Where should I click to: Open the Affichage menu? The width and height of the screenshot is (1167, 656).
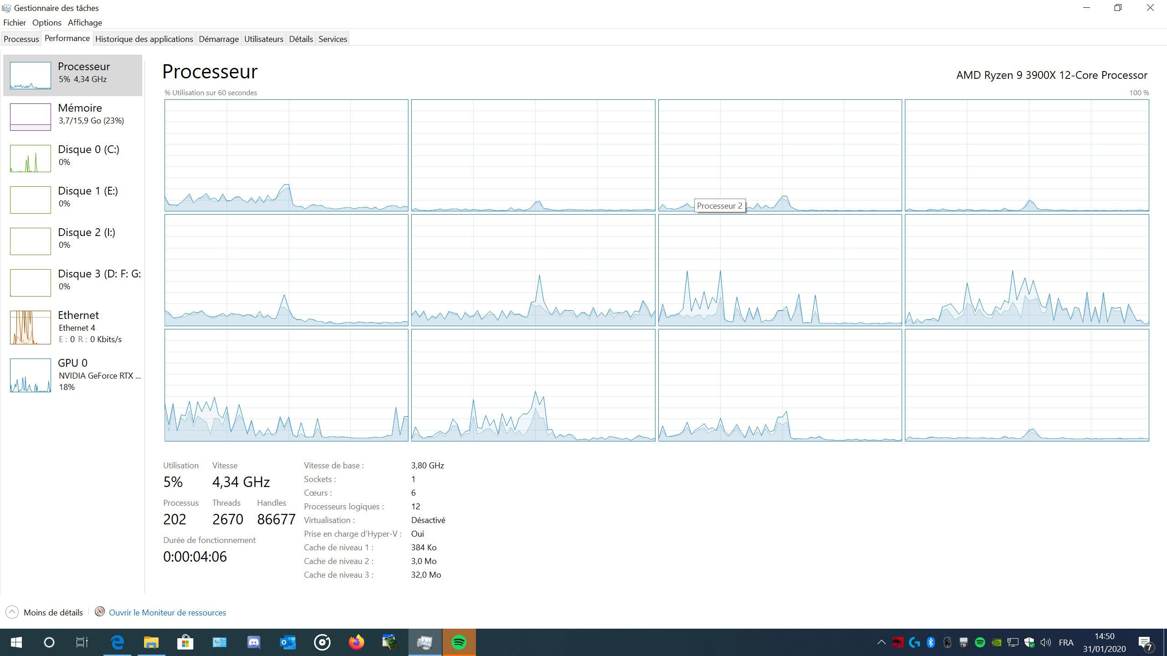85,23
